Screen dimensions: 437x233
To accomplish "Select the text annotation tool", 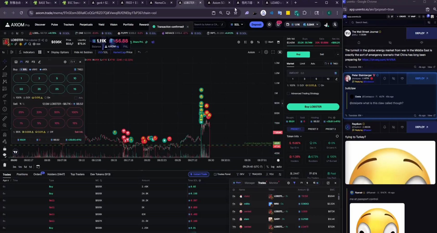I will tap(5, 102).
